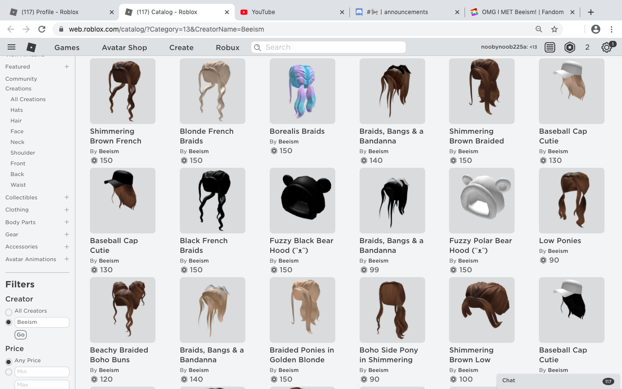622x389 pixels.
Task: Open the Roblox hamburger navigation menu
Action: (12, 47)
